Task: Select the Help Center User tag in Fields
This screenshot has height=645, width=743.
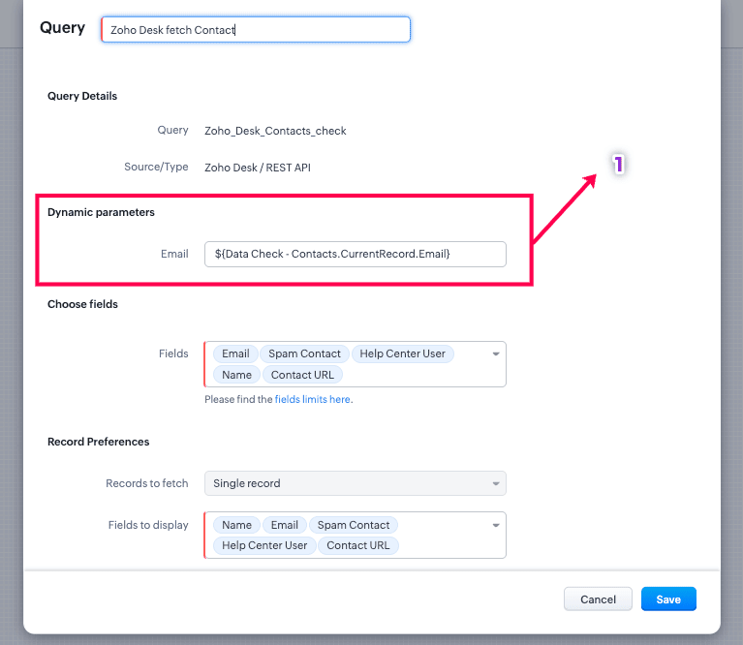Action: [402, 353]
